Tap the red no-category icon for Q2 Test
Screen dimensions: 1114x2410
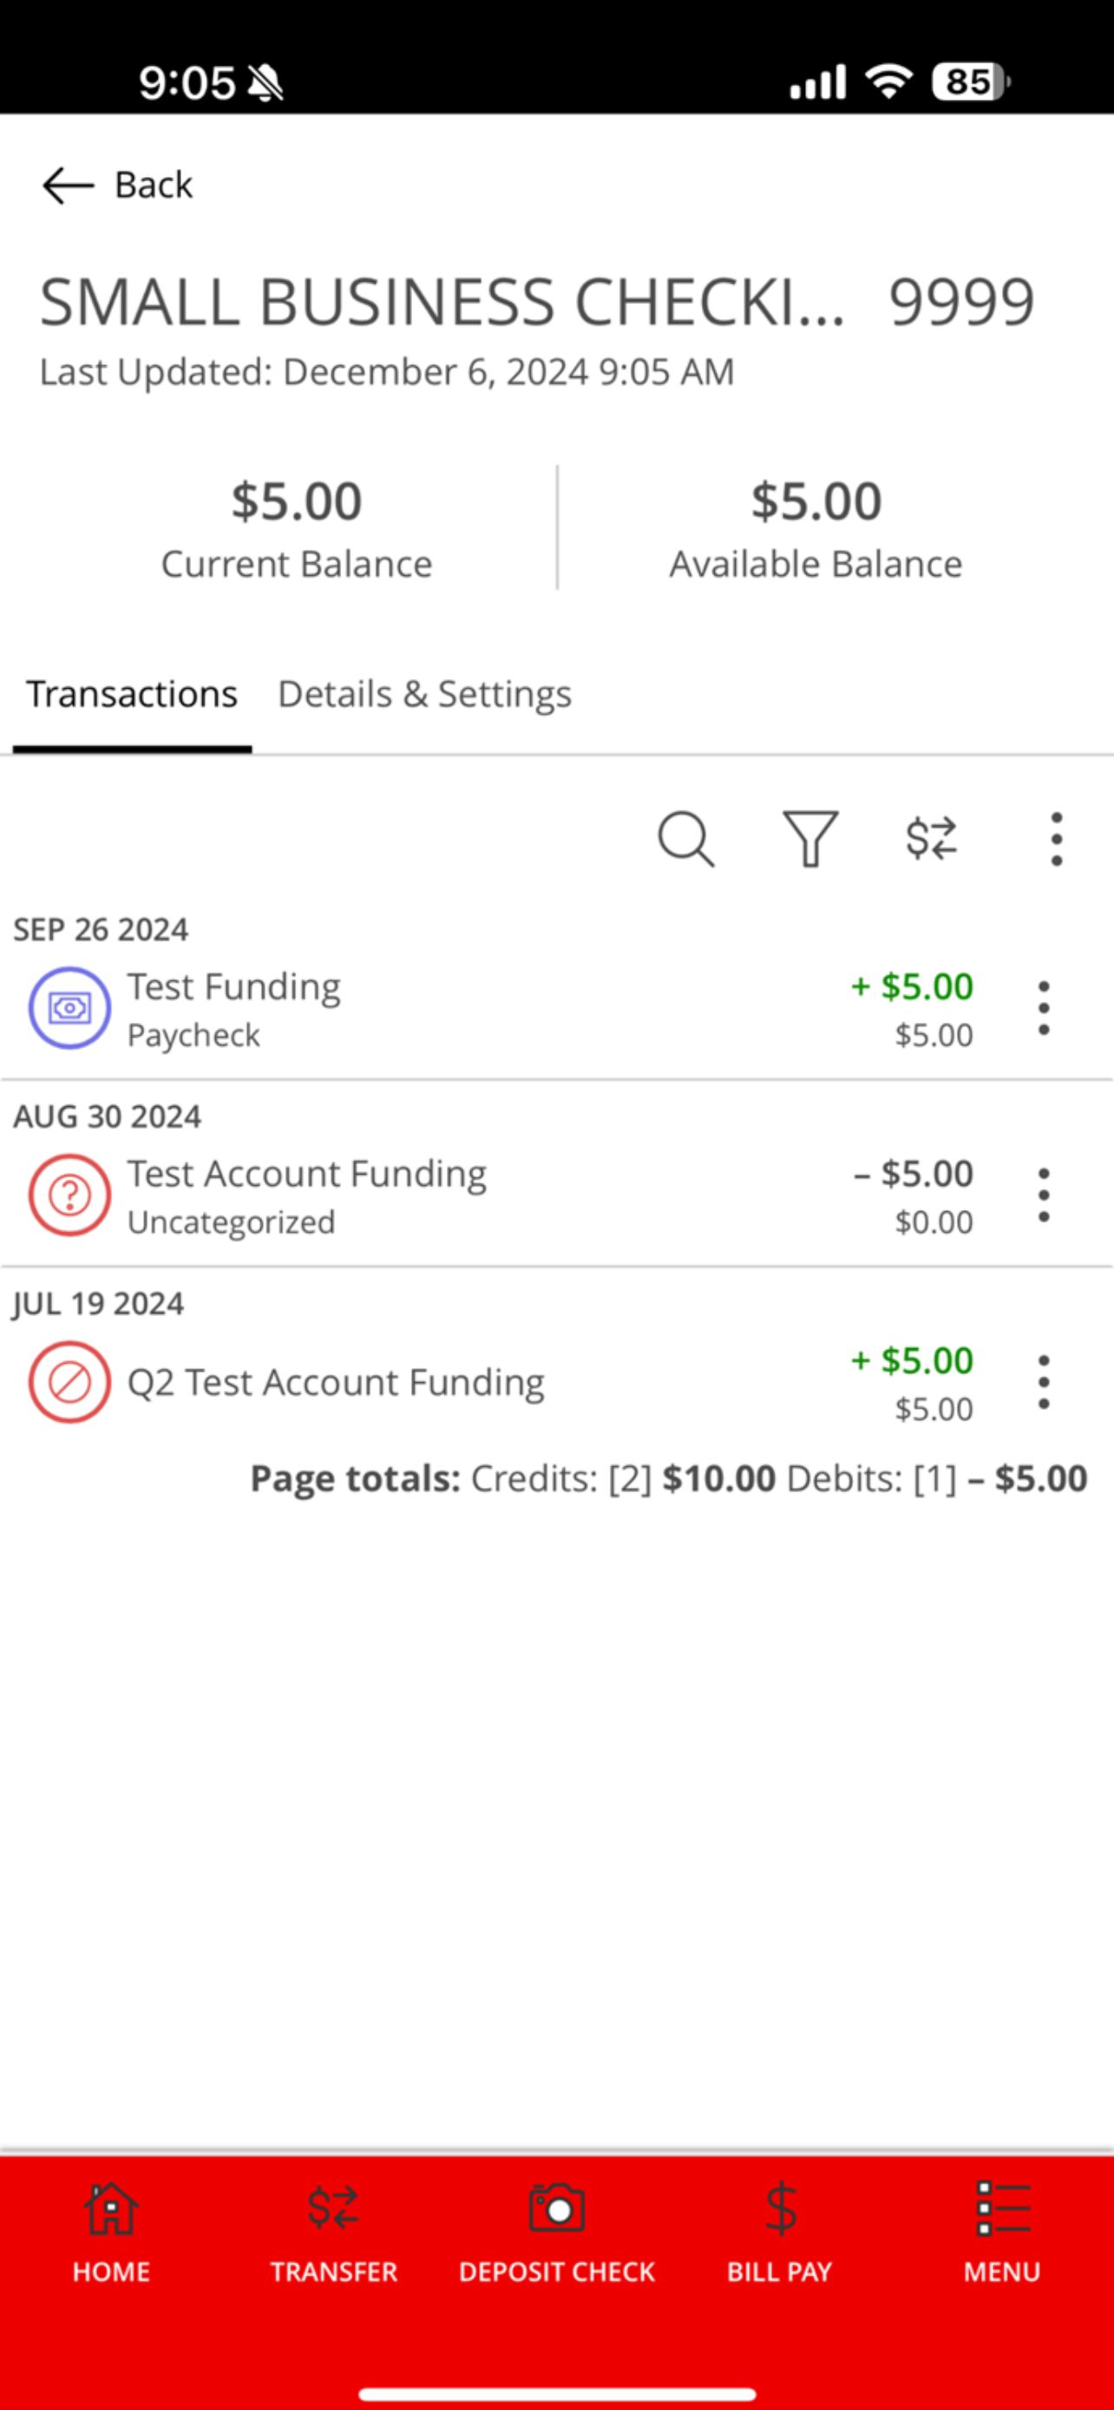pos(69,1382)
